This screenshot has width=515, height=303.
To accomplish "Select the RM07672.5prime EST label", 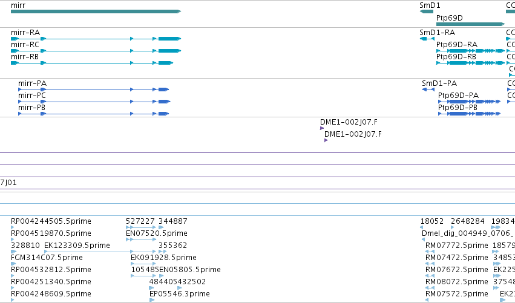I will [456, 270].
